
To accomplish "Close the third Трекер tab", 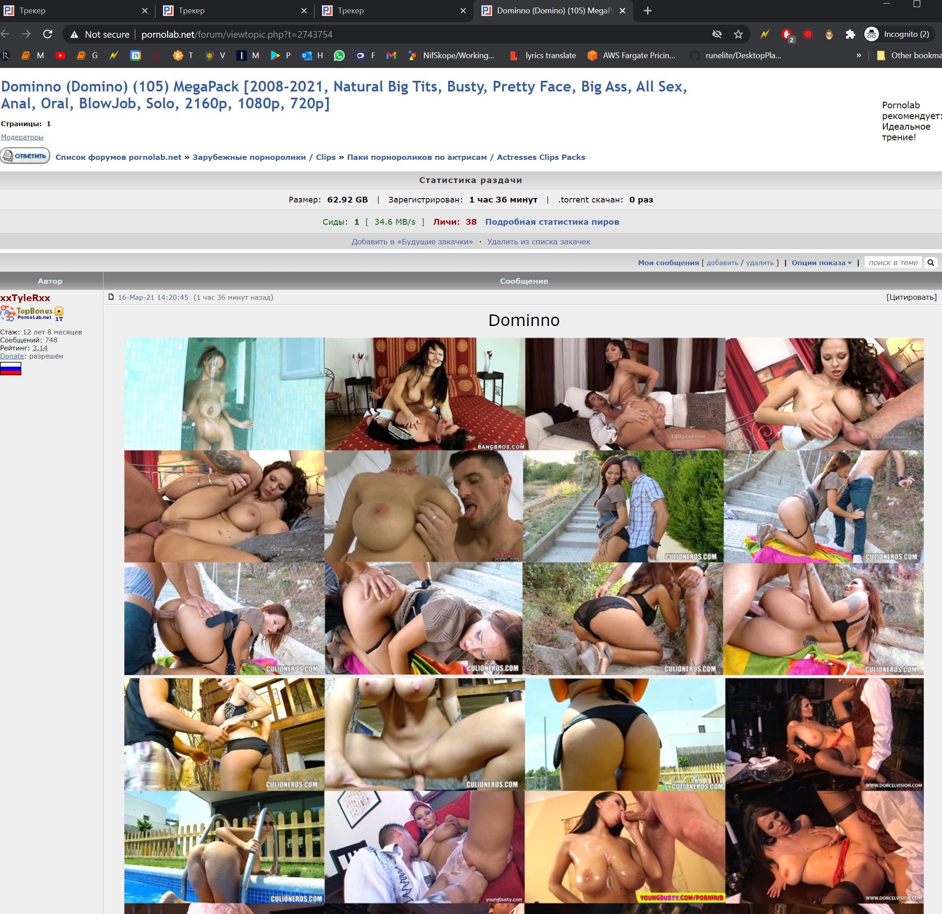I will point(463,11).
